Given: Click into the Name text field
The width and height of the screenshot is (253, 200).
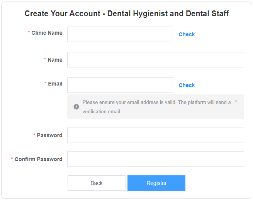Looking at the screenshot, I should coord(156,60).
